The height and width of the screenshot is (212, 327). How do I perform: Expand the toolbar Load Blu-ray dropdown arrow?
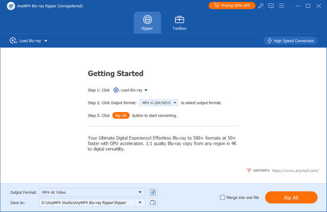pyautogui.click(x=46, y=41)
